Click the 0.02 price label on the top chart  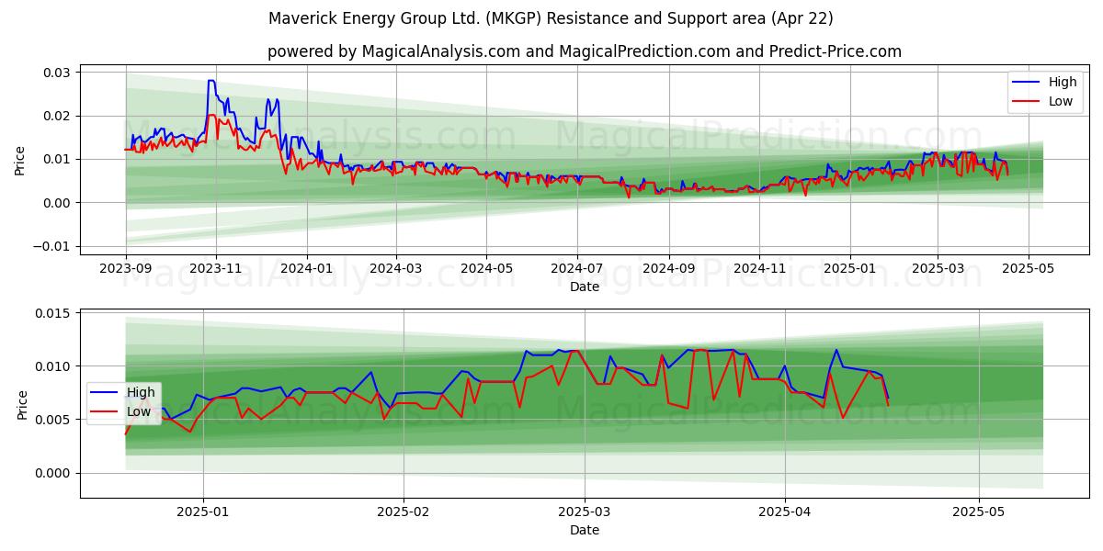point(57,116)
